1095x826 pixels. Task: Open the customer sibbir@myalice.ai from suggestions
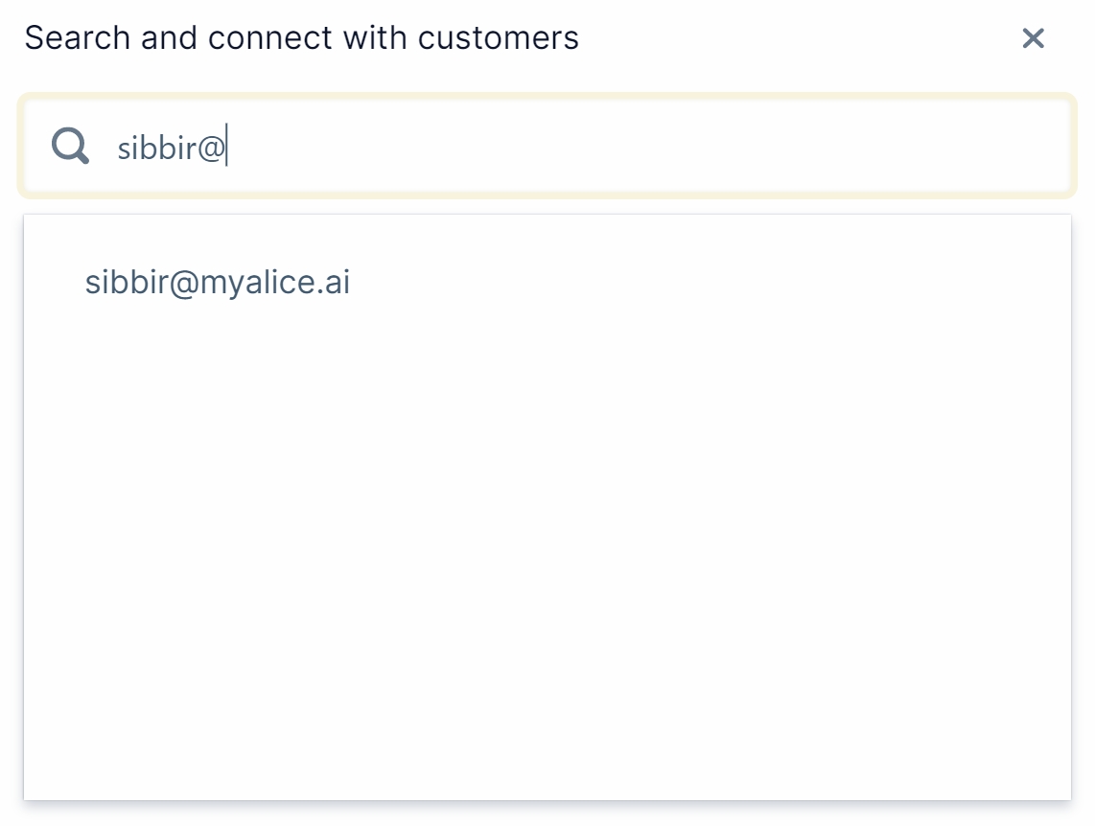(x=218, y=283)
